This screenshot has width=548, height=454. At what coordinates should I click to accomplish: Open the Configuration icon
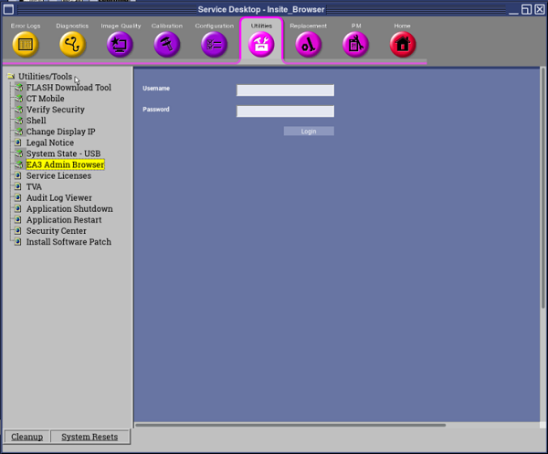(x=214, y=44)
